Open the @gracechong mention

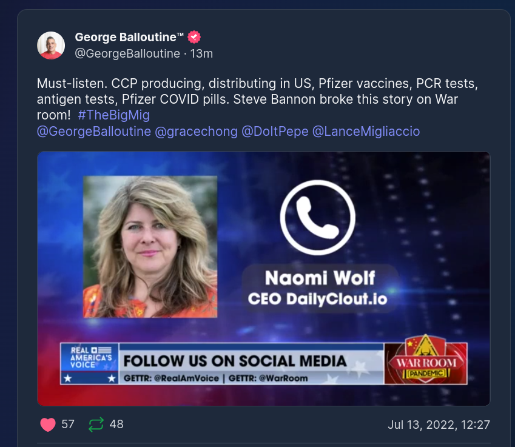coord(196,132)
